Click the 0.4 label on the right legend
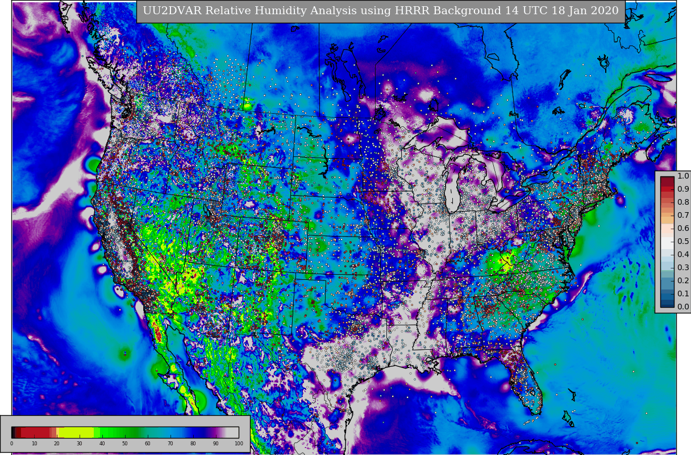691x455 pixels. (683, 254)
